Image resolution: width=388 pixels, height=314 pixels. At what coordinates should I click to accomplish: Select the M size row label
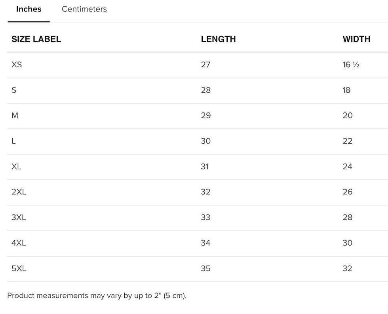pyautogui.click(x=15, y=116)
